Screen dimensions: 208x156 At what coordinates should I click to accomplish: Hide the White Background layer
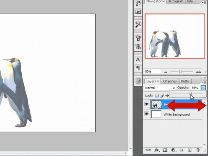click(146, 114)
